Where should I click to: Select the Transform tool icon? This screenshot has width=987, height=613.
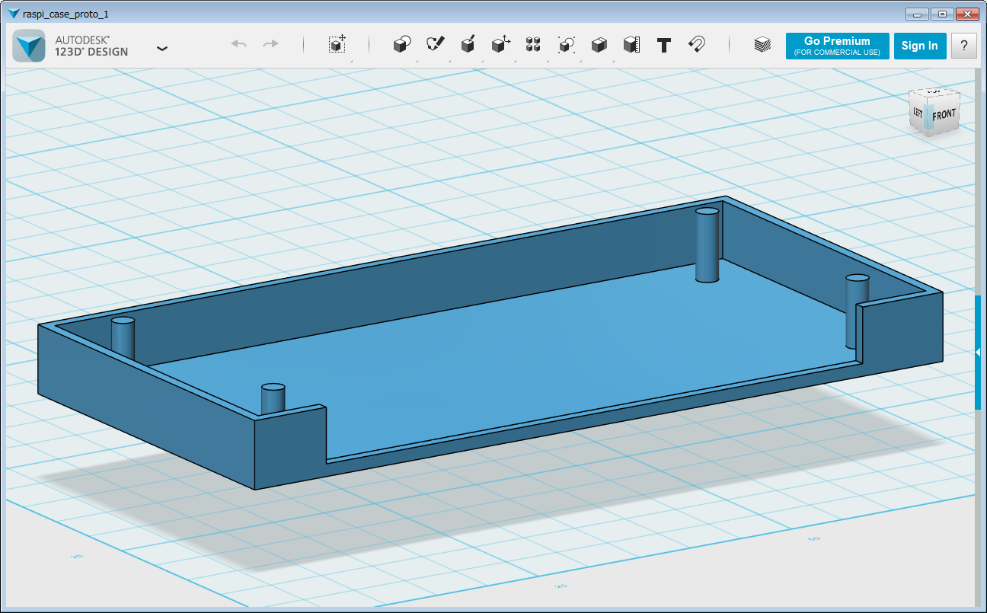(337, 45)
